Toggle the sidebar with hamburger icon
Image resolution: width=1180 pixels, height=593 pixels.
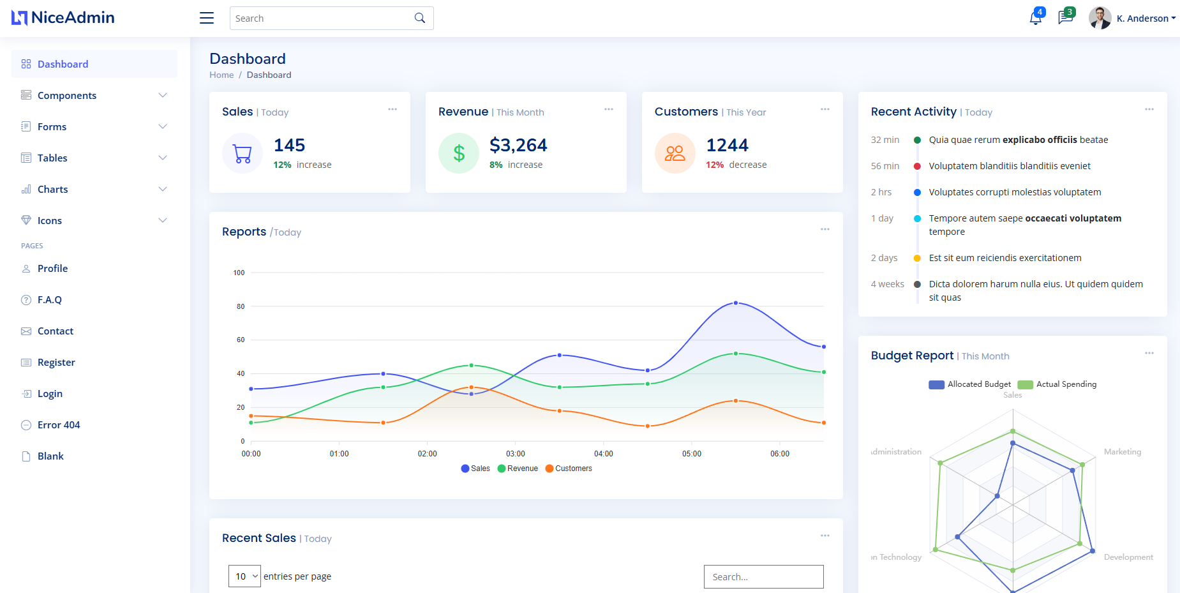(x=206, y=18)
